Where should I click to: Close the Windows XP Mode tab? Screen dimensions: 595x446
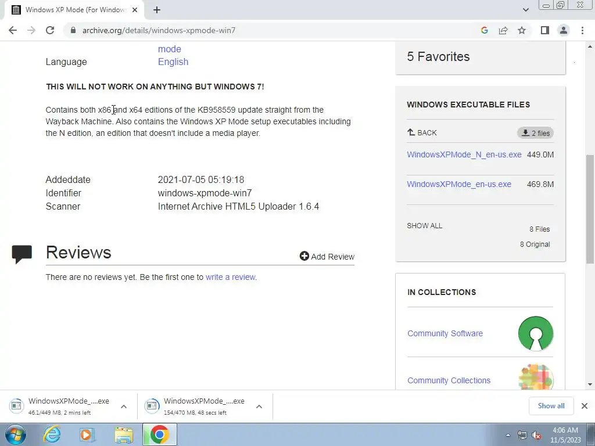tap(135, 10)
